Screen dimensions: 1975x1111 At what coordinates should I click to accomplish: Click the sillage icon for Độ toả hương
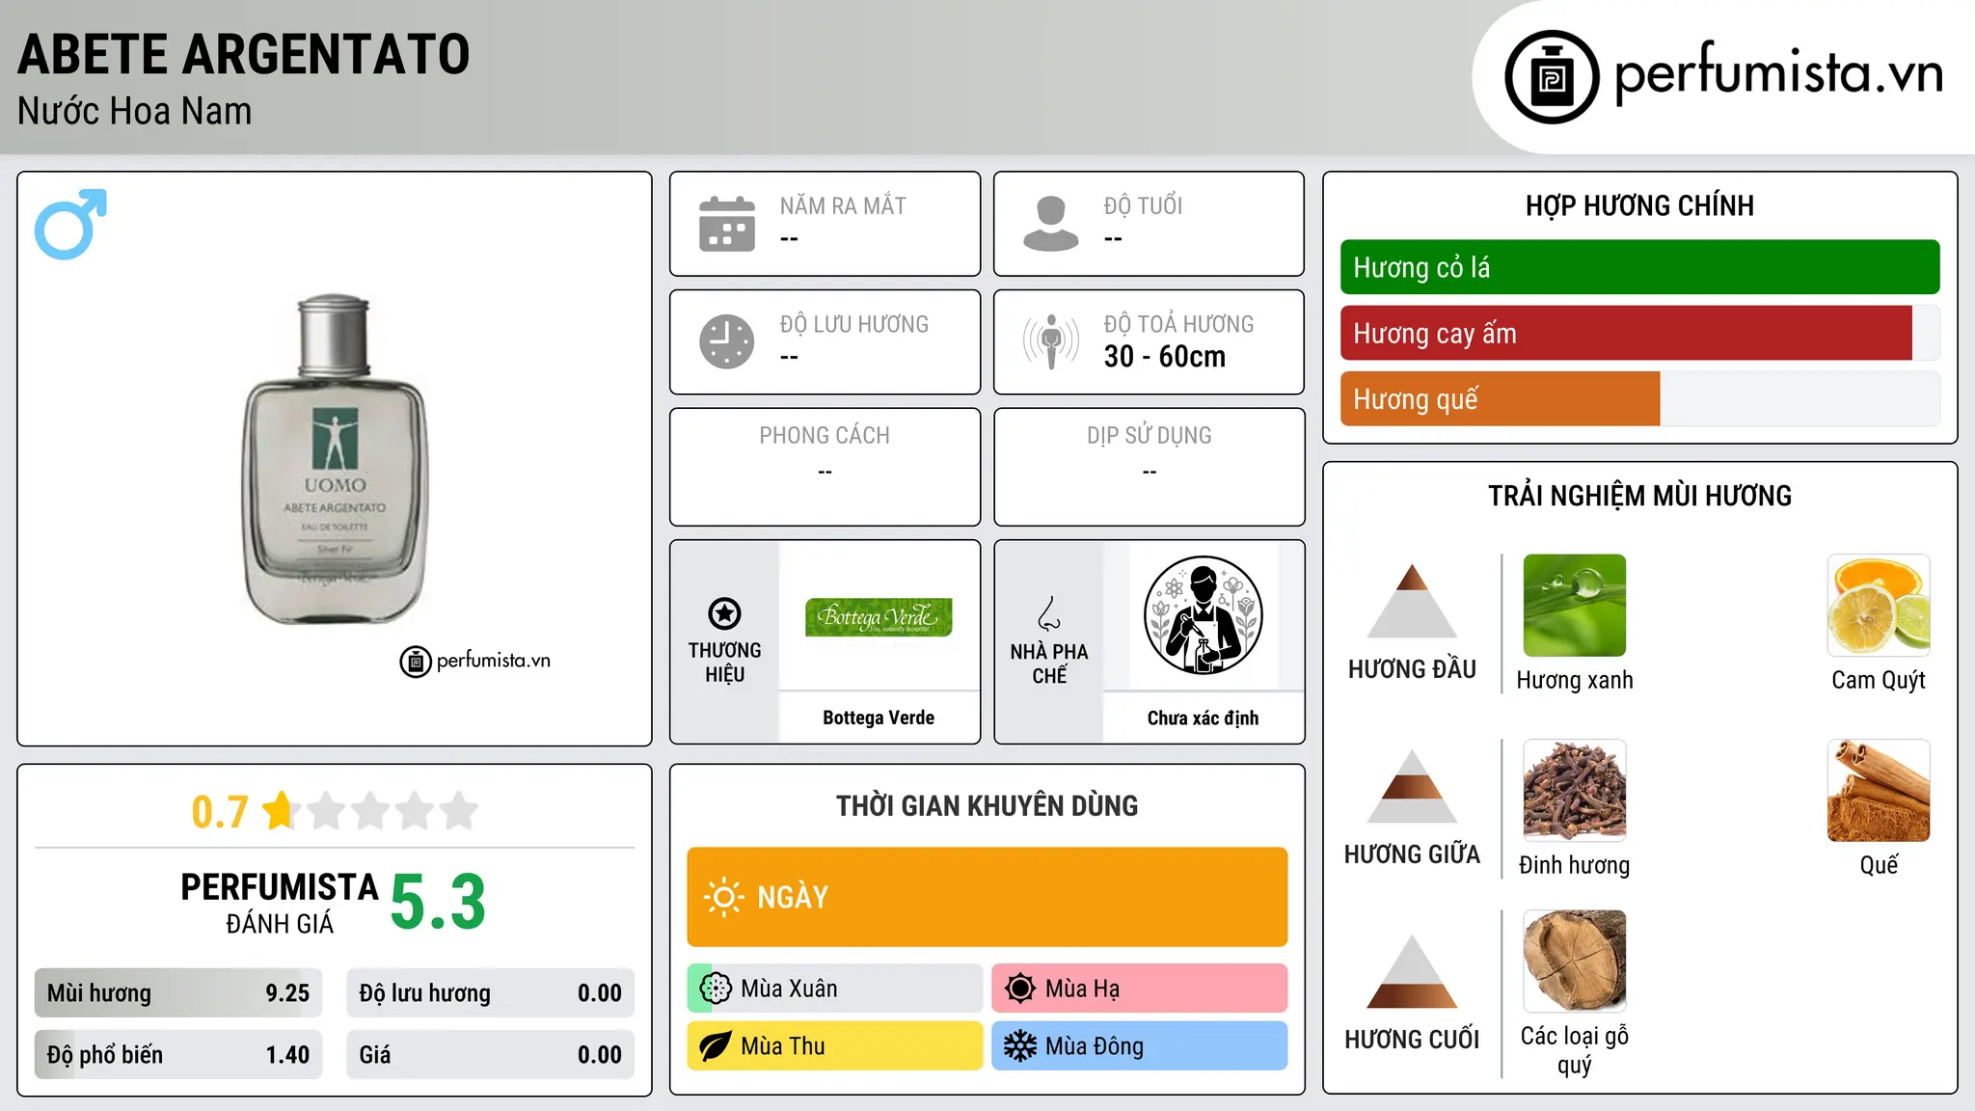pyautogui.click(x=1051, y=341)
